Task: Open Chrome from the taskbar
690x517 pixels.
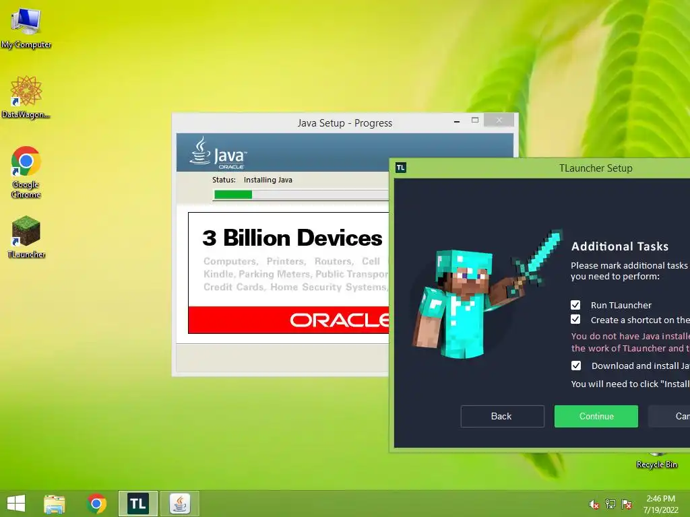Action: tap(96, 504)
